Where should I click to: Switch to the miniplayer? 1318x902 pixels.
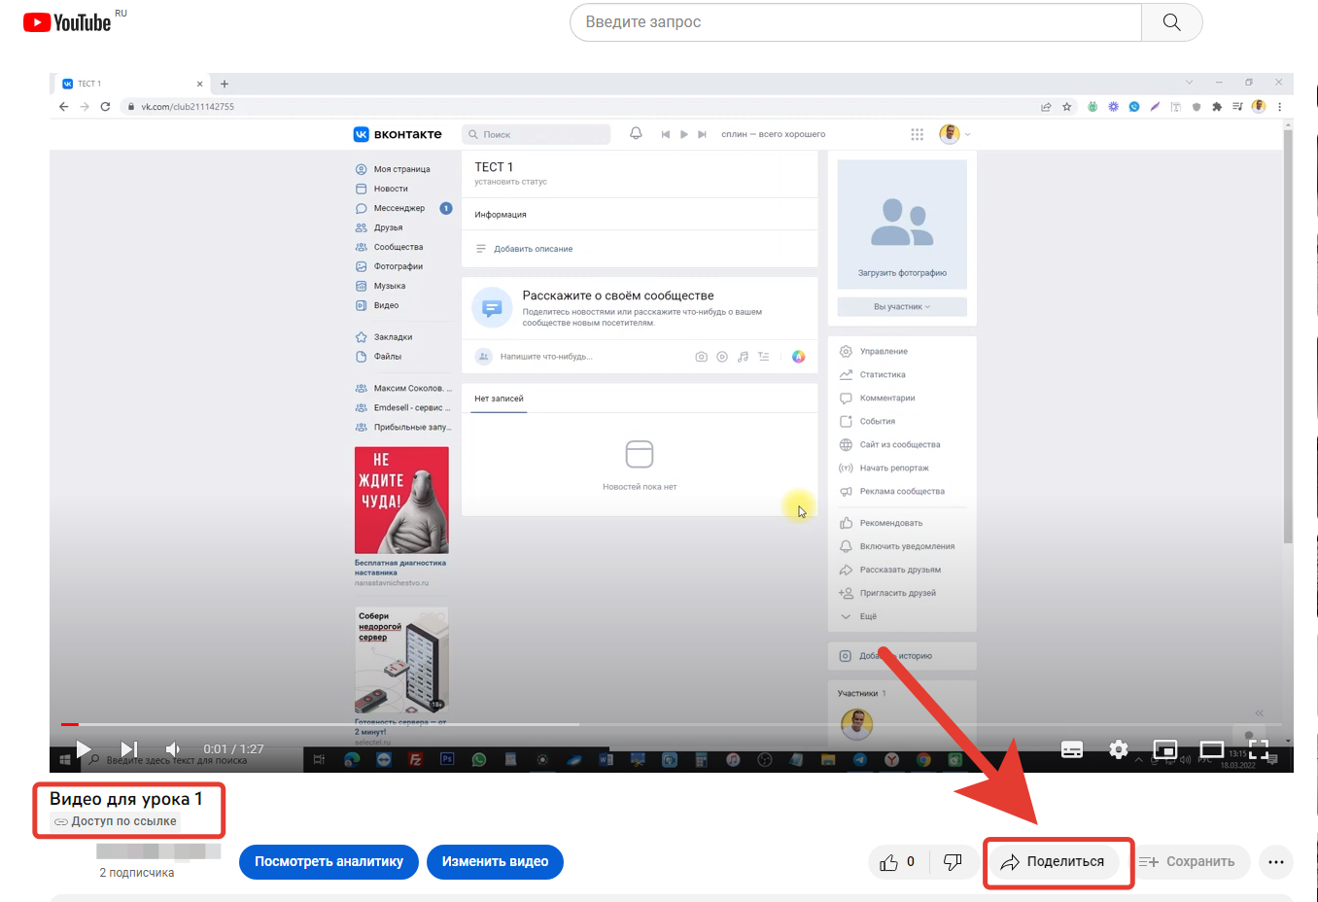coord(1164,749)
